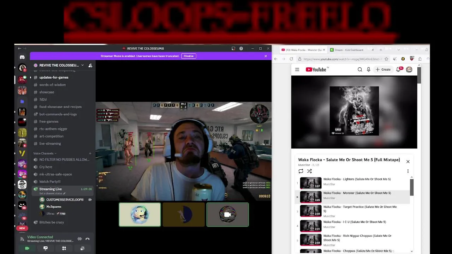Open the top server avatar in sidebar
Image resolution: width=452 pixels, height=254 pixels.
[x=22, y=68]
